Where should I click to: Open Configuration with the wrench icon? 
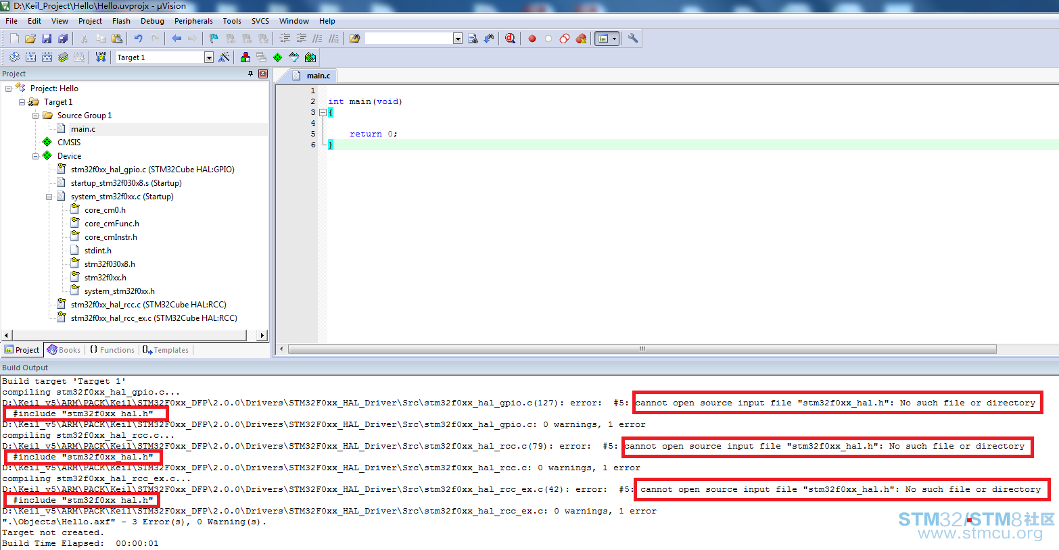[x=633, y=39]
